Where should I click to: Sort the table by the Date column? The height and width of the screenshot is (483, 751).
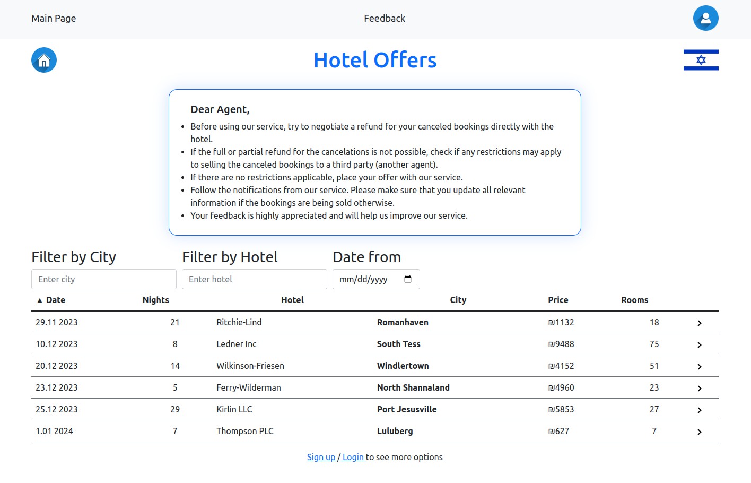(55, 300)
